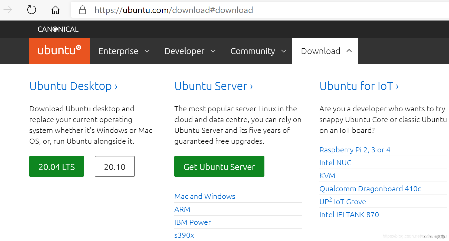449x241 pixels.
Task: Open the IBM Power link
Action: (192, 222)
